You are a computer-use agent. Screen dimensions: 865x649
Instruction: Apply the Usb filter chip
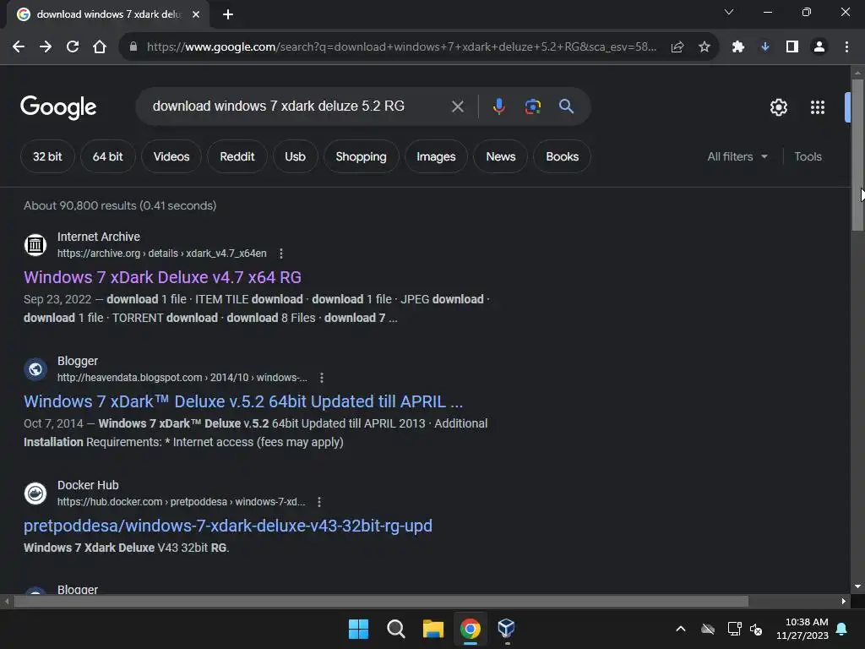pos(295,156)
